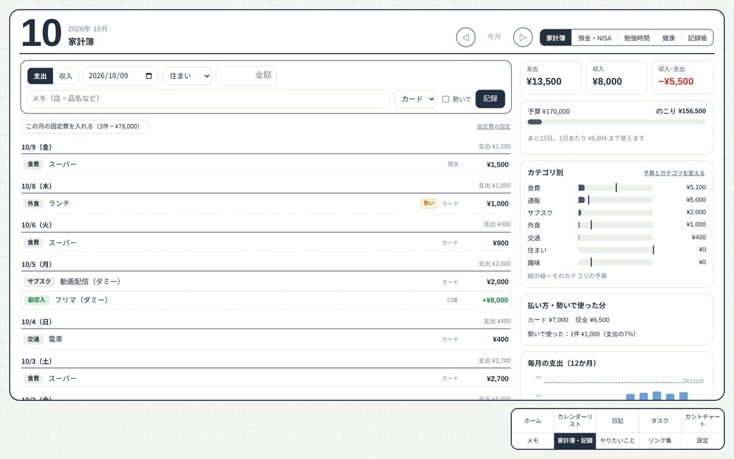
Task: Click the 食費 category budget bar
Action: pos(616,188)
